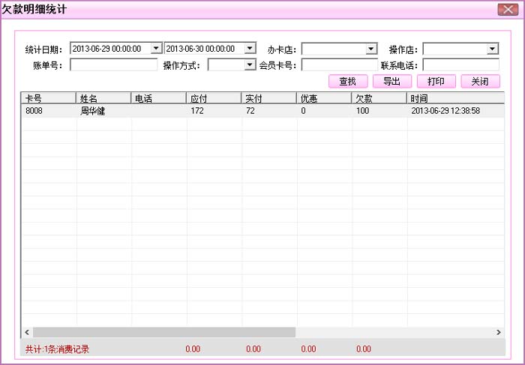
Task: Click the horizontal scrollbar thumb
Action: tap(164, 332)
